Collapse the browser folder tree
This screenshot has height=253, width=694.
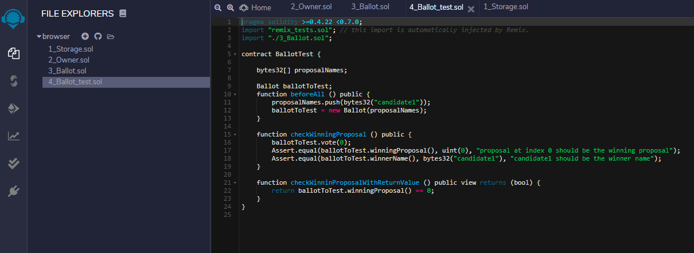pos(39,36)
